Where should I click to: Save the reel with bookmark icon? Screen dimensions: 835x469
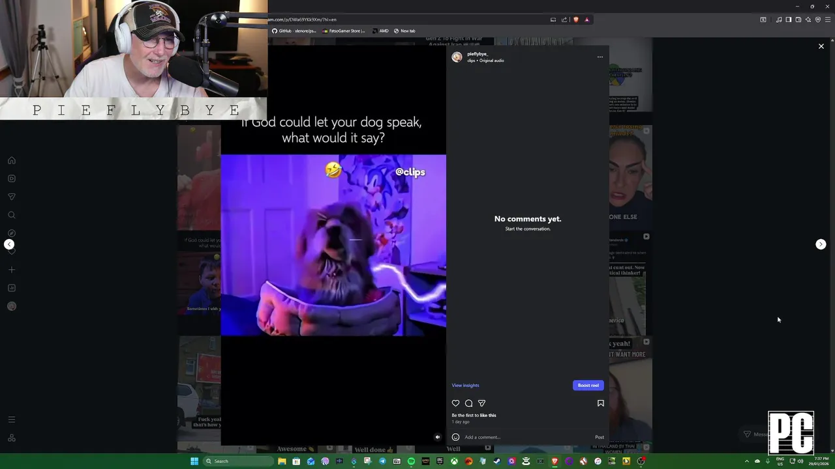[x=601, y=403]
